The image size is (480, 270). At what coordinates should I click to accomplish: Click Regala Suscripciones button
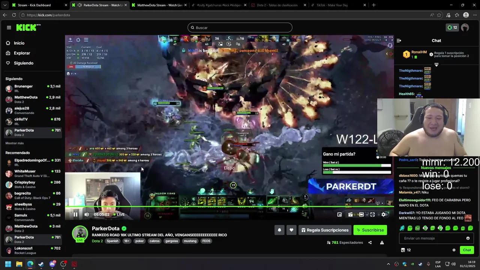[325, 230]
